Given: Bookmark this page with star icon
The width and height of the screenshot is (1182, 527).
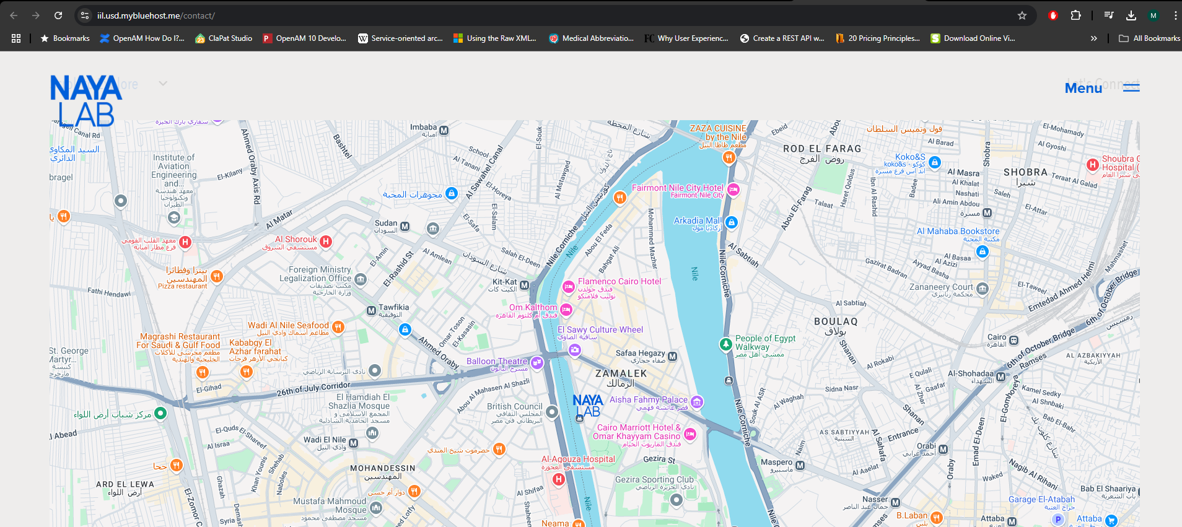Looking at the screenshot, I should coord(1022,15).
